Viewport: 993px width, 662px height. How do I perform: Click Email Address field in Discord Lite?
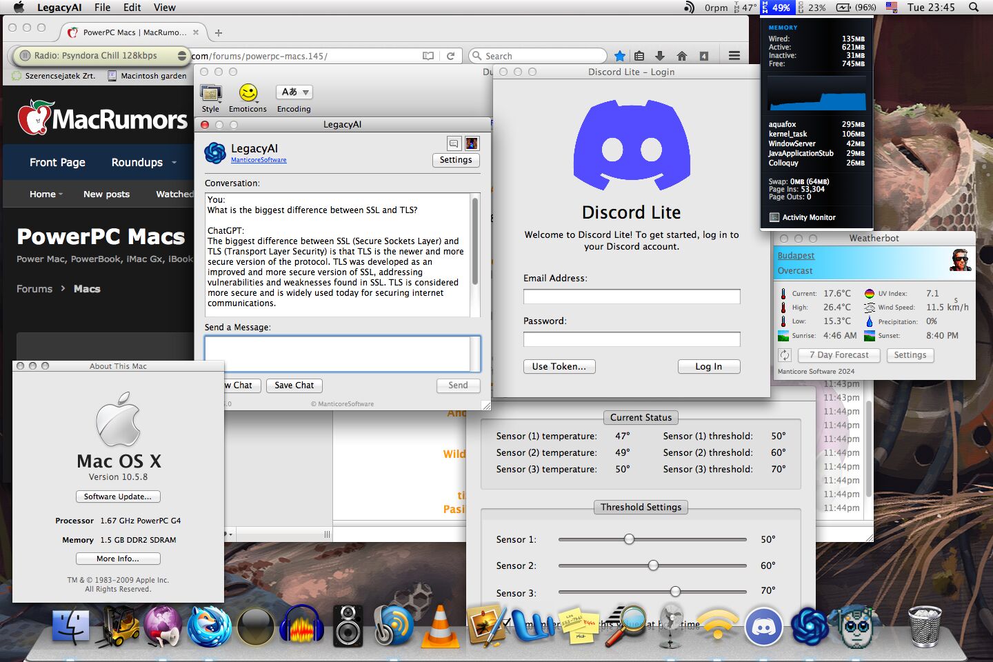click(632, 297)
